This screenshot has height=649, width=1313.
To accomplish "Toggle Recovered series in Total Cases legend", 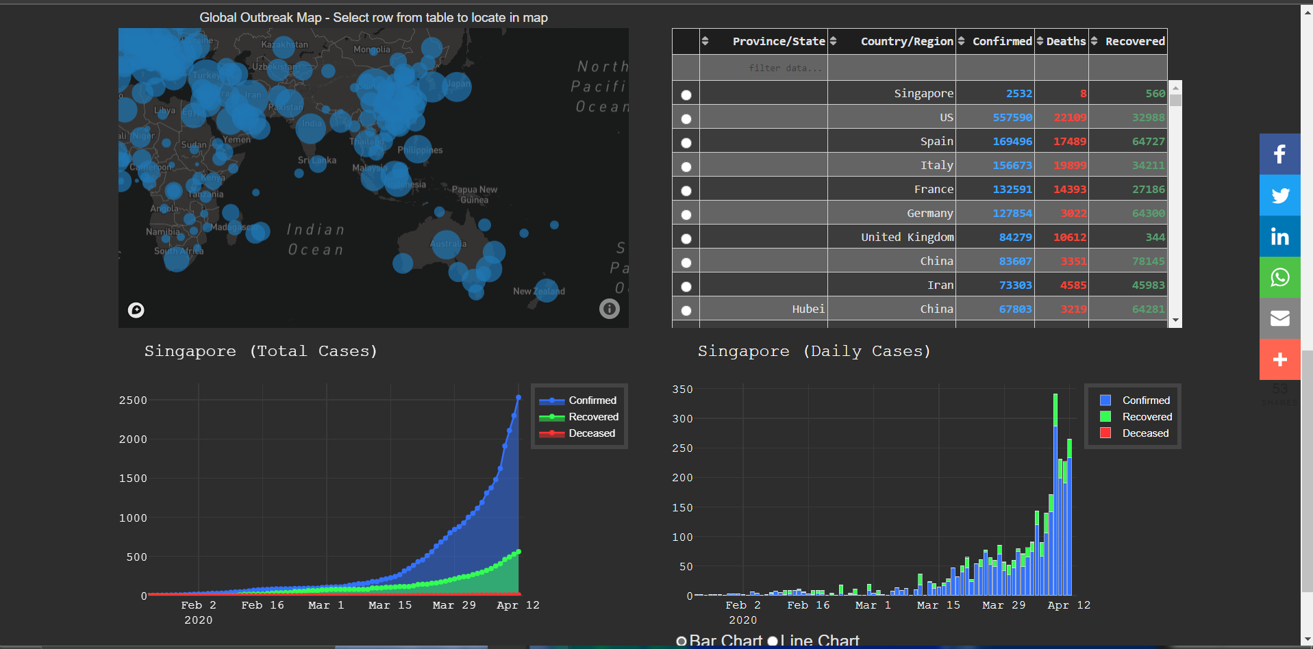I will pyautogui.click(x=578, y=417).
